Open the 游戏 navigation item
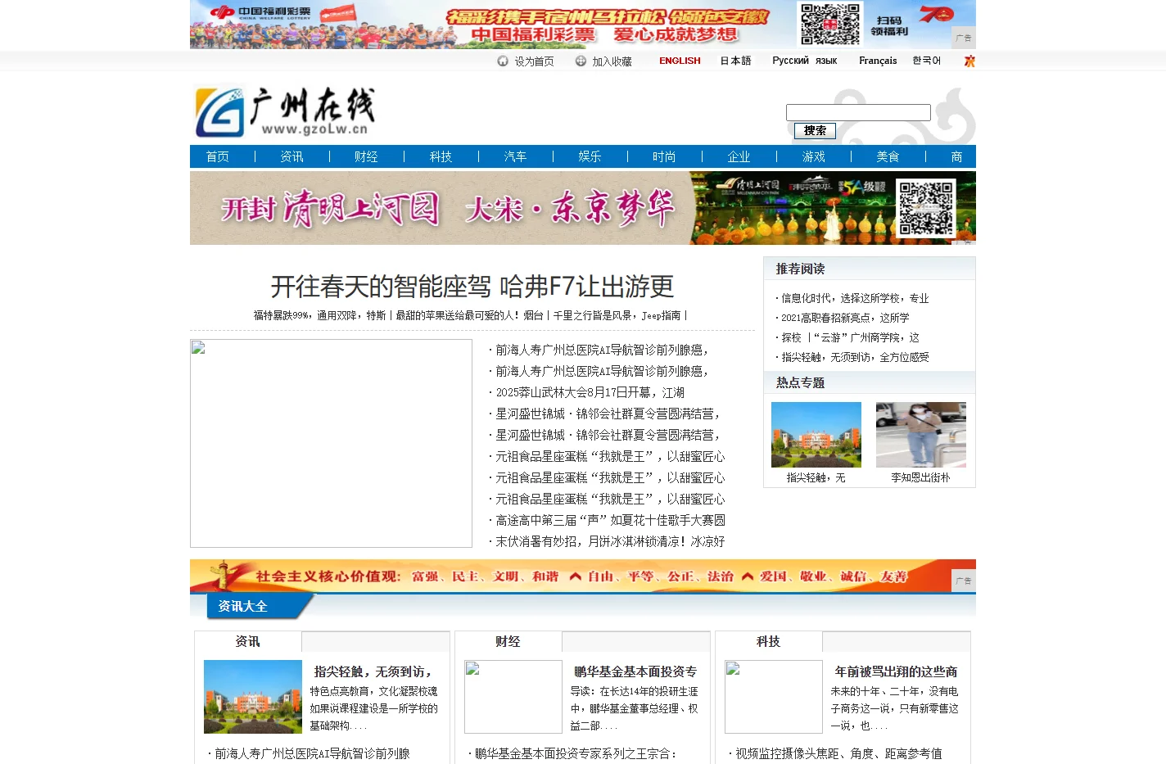This screenshot has height=764, width=1166. click(814, 156)
